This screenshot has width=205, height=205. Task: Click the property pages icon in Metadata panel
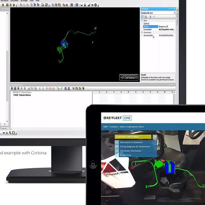pyautogui.click(x=150, y=17)
